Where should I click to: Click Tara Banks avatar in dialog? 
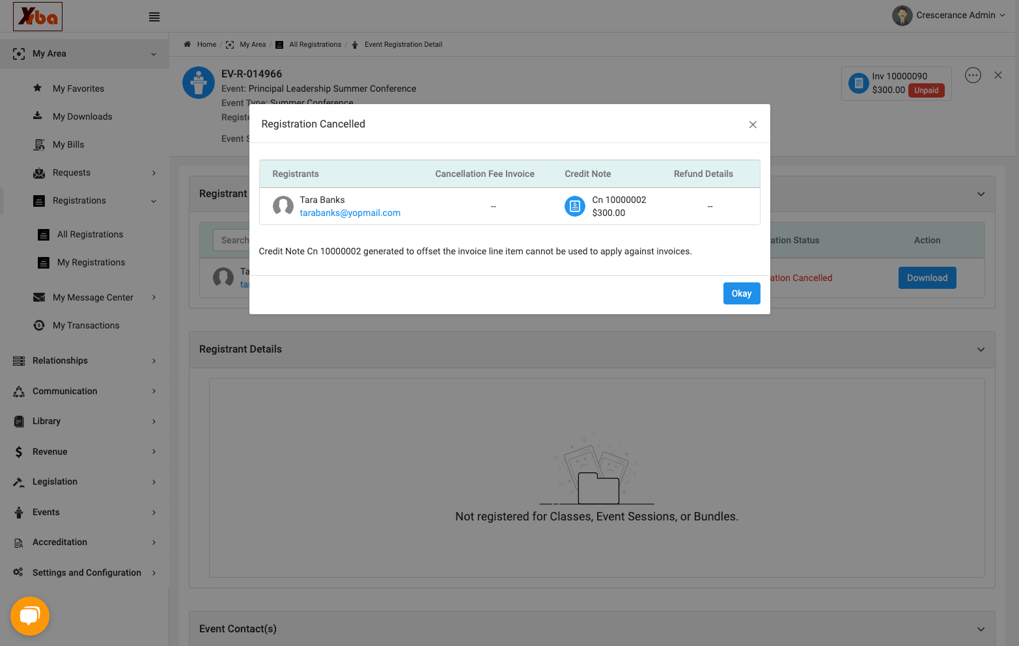(x=283, y=206)
